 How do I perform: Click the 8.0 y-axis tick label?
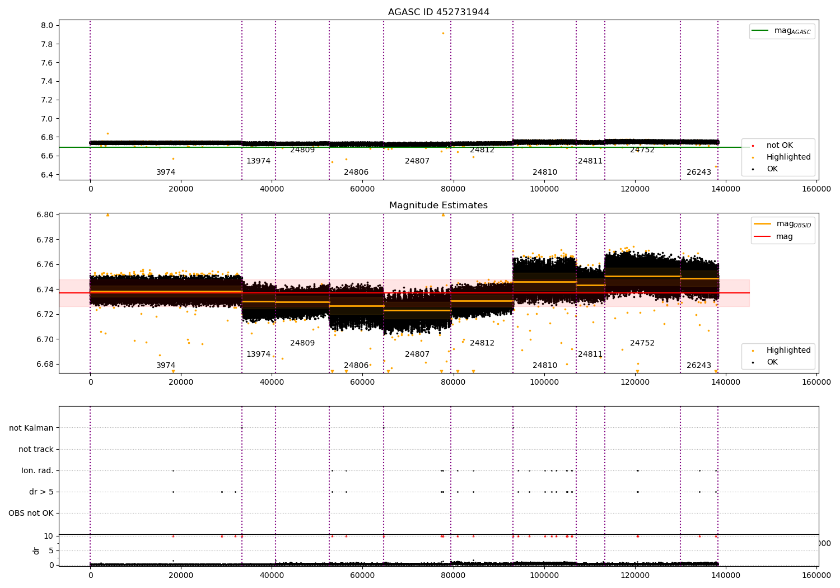click(x=47, y=25)
